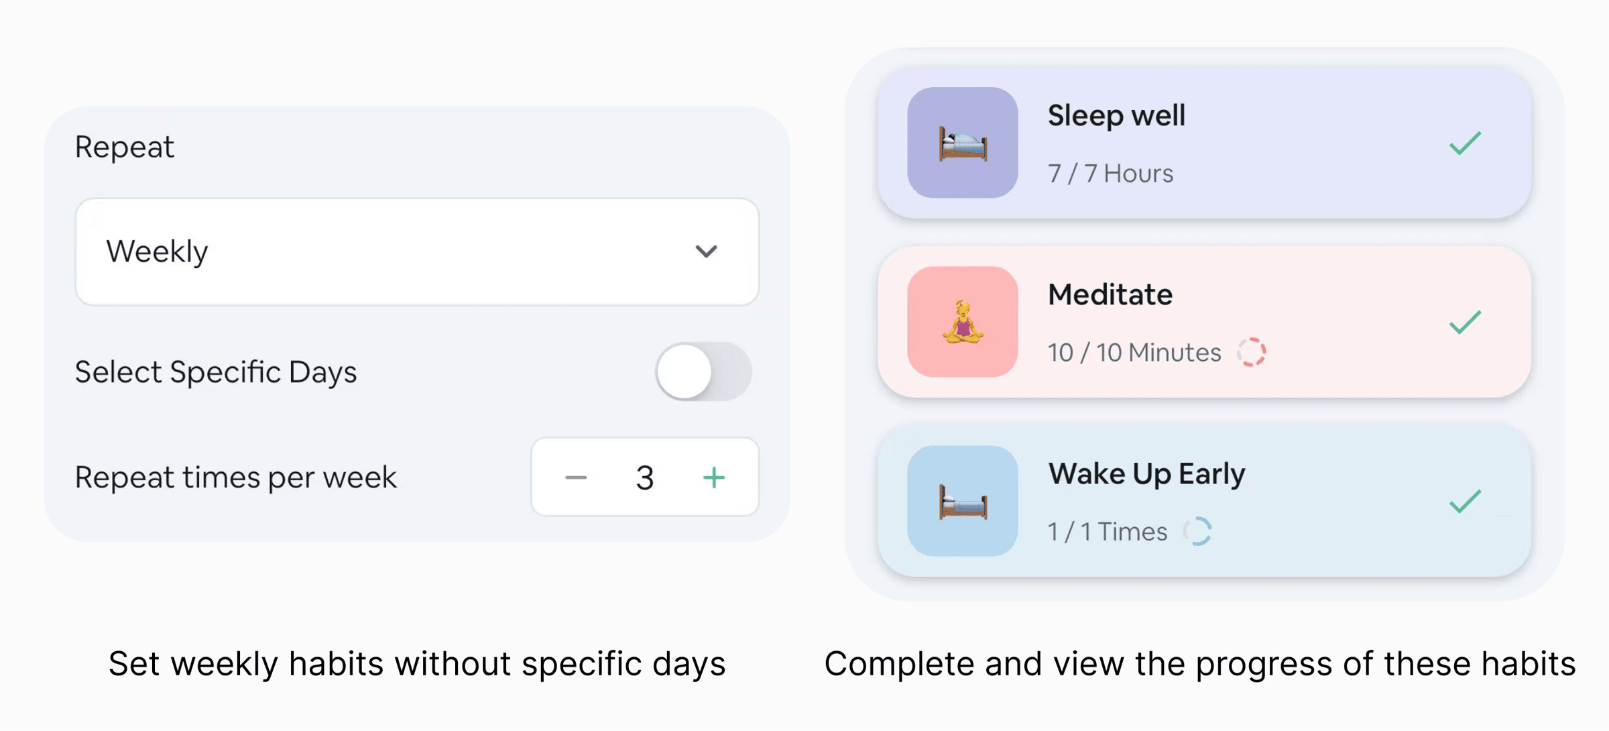
Task: Click the 10 / 10 Minutes progress text
Action: coord(1134,352)
